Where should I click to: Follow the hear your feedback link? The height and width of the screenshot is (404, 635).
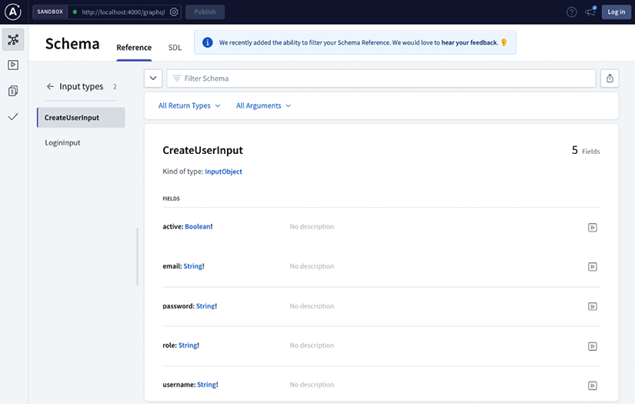tap(469, 42)
